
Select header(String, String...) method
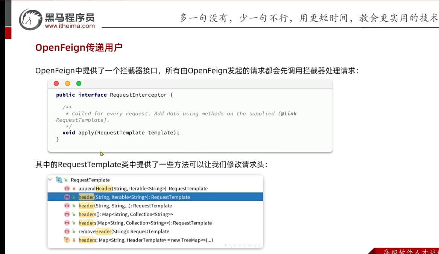(125, 206)
